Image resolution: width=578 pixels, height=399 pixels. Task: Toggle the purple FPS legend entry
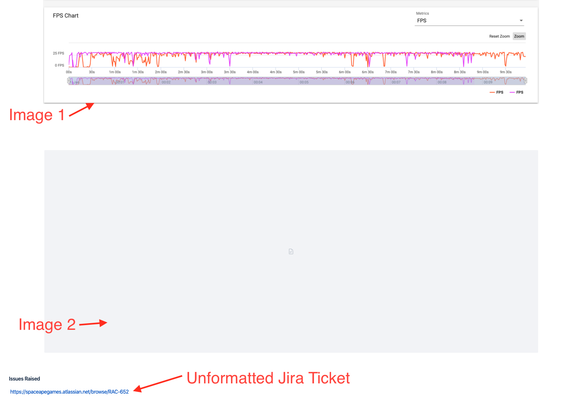pyautogui.click(x=516, y=92)
